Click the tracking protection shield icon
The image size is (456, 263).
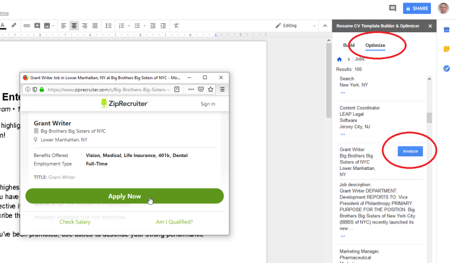[x=35, y=89]
